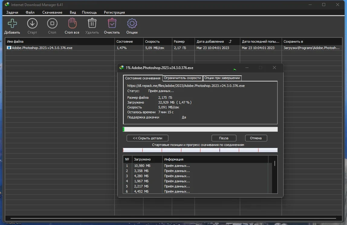
Task: Click the green download progress bar
Action: click(200, 129)
